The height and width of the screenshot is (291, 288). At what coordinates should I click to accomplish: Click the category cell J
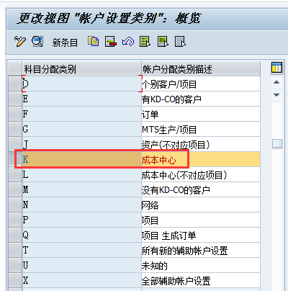point(81,144)
